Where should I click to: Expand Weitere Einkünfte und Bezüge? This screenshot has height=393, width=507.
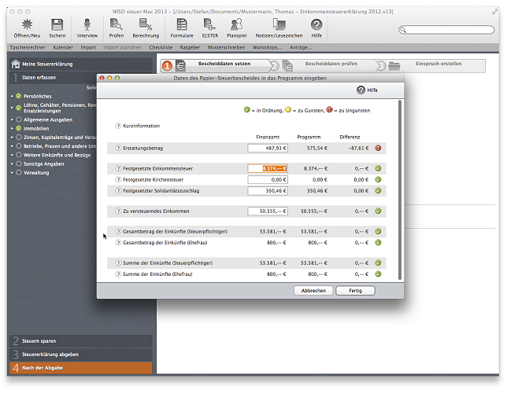(x=13, y=154)
